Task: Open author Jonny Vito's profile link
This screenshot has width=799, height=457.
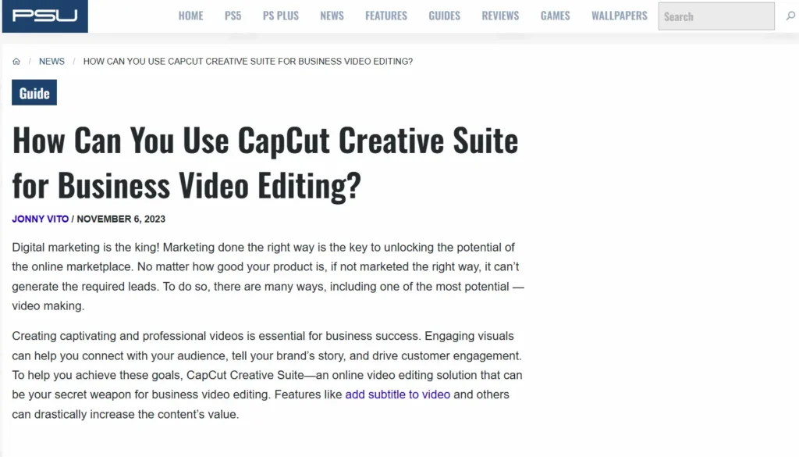Action: click(x=40, y=220)
